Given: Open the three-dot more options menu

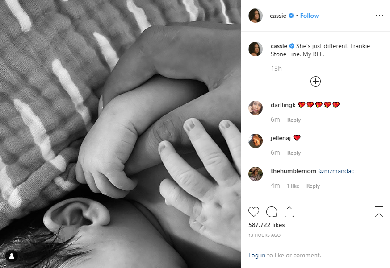Looking at the screenshot, I should pos(379,16).
